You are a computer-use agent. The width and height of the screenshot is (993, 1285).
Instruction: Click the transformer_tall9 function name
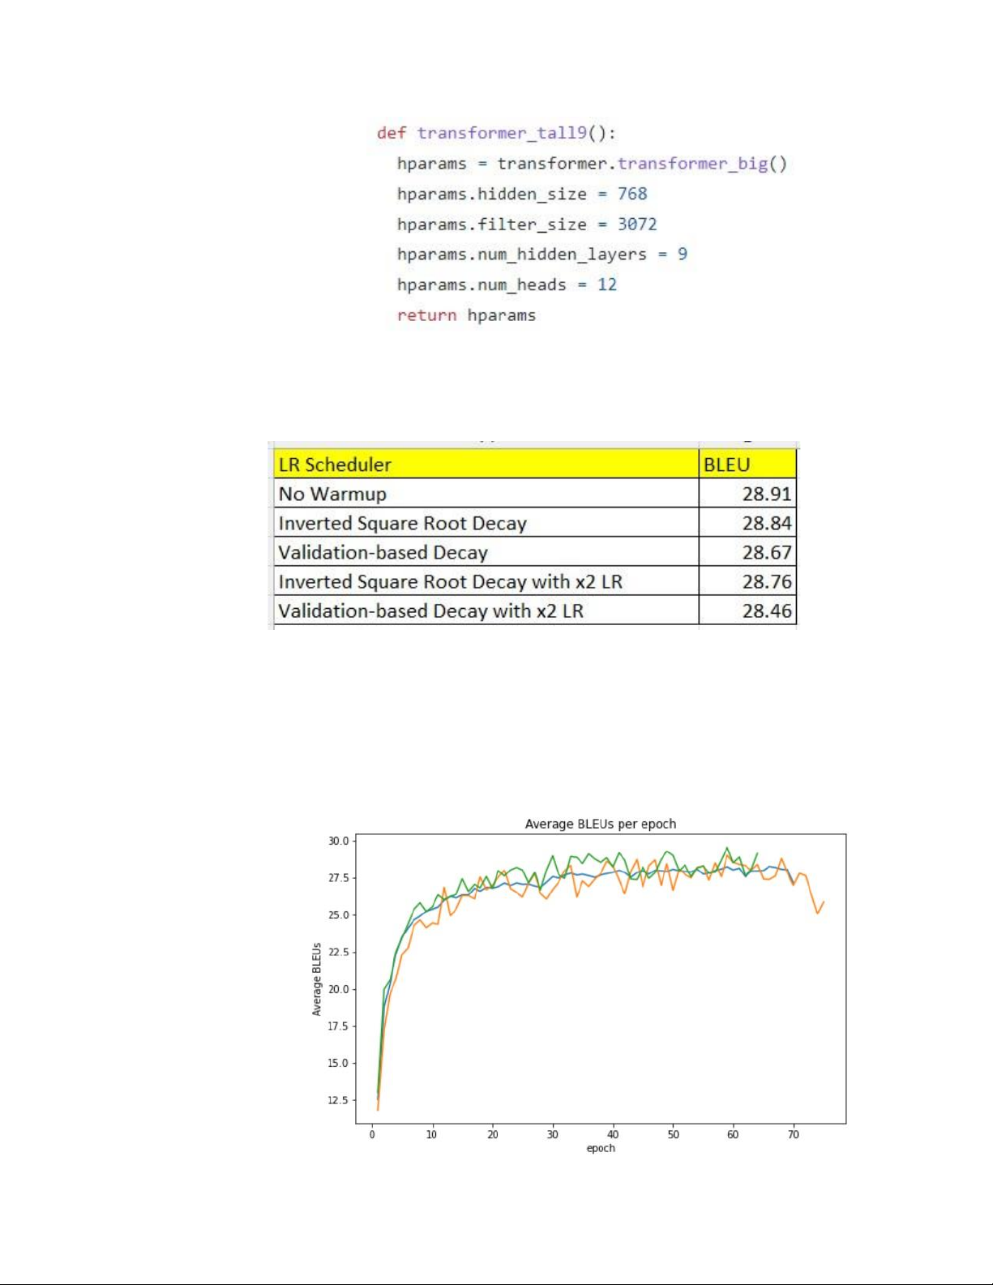(501, 133)
